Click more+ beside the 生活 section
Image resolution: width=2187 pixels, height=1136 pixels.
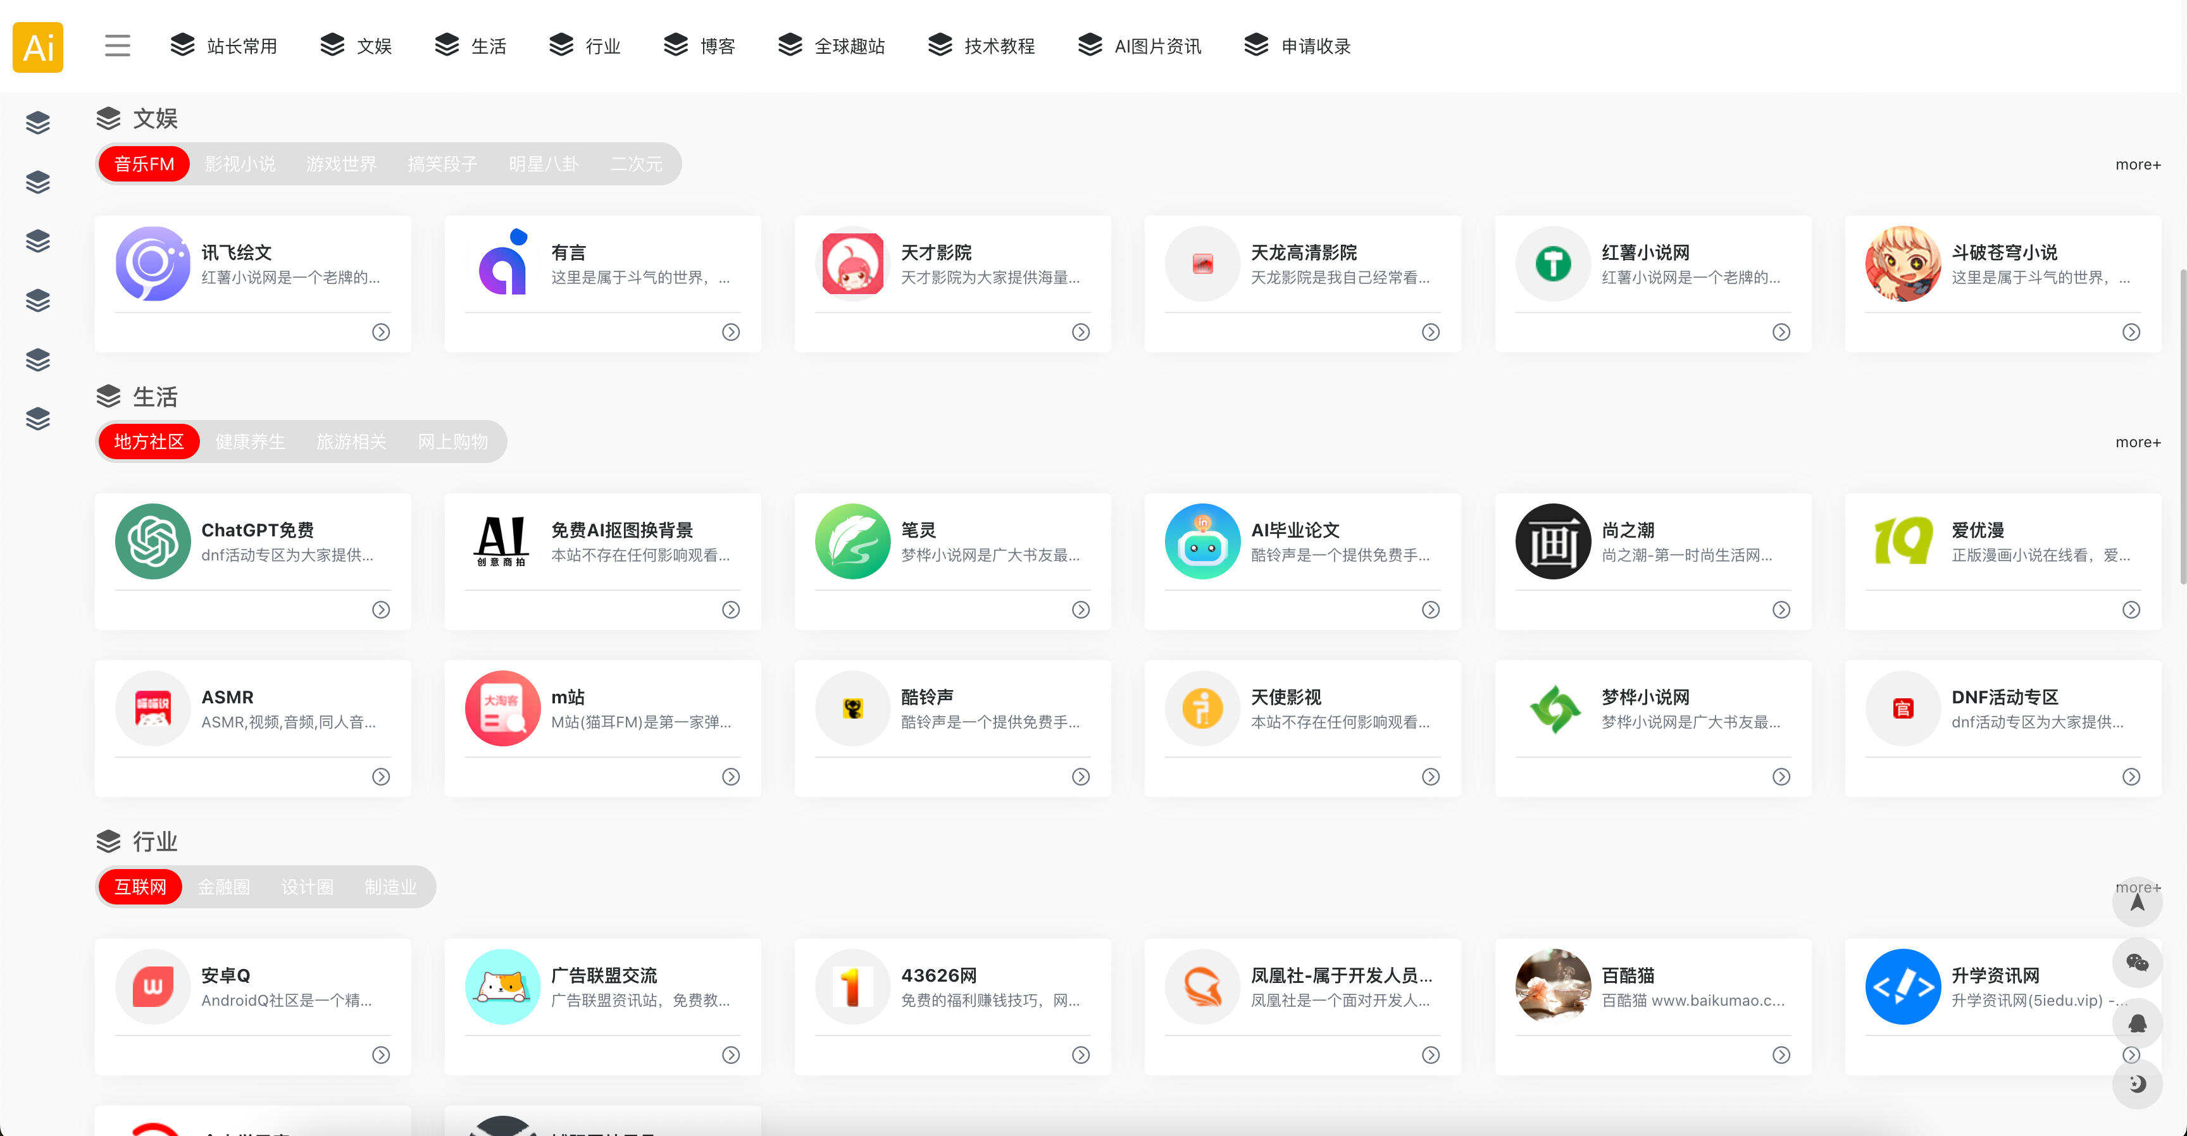2138,441
